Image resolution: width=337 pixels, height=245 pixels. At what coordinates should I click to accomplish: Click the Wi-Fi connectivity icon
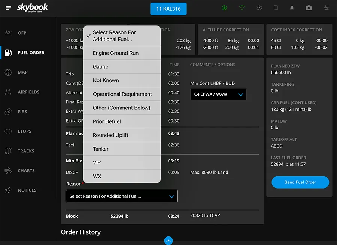pos(242,8)
